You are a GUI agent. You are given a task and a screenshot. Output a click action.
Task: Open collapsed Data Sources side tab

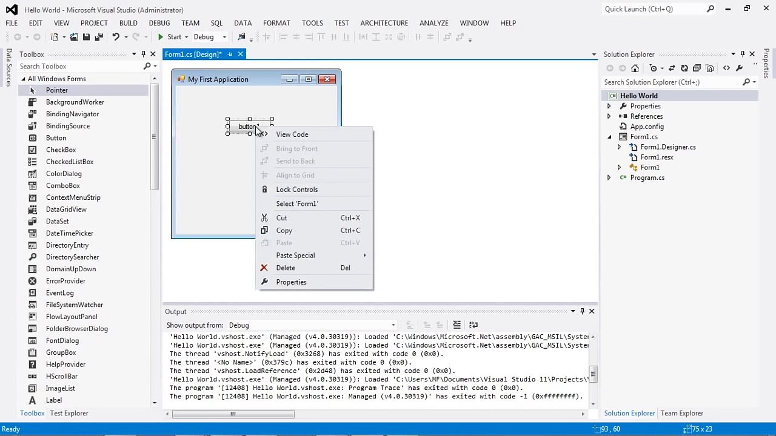pyautogui.click(x=8, y=68)
